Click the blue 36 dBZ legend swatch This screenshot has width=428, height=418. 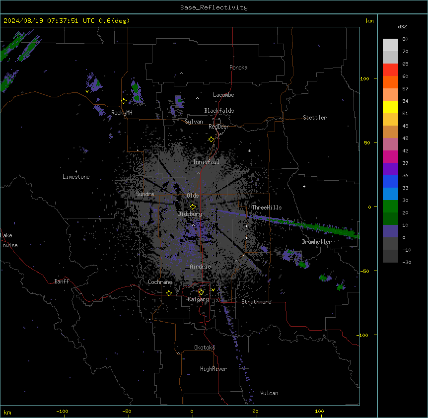tap(390, 181)
